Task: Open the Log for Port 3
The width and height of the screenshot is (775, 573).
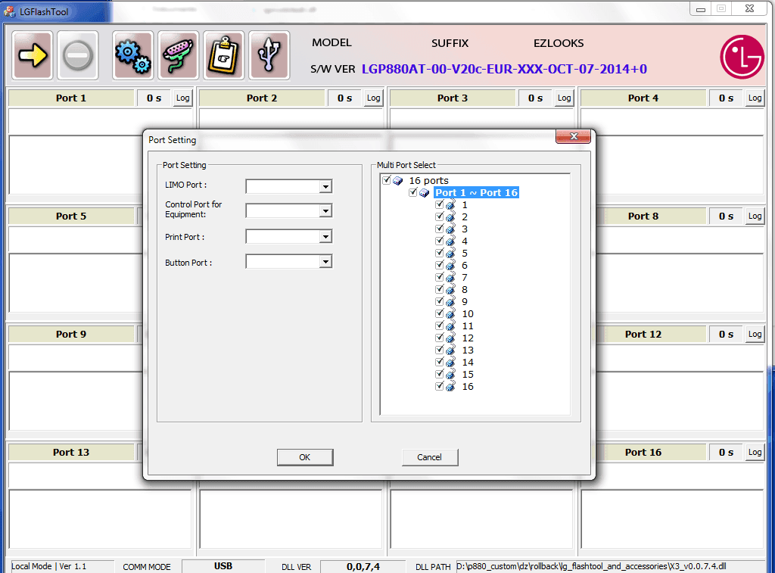Action: click(565, 98)
